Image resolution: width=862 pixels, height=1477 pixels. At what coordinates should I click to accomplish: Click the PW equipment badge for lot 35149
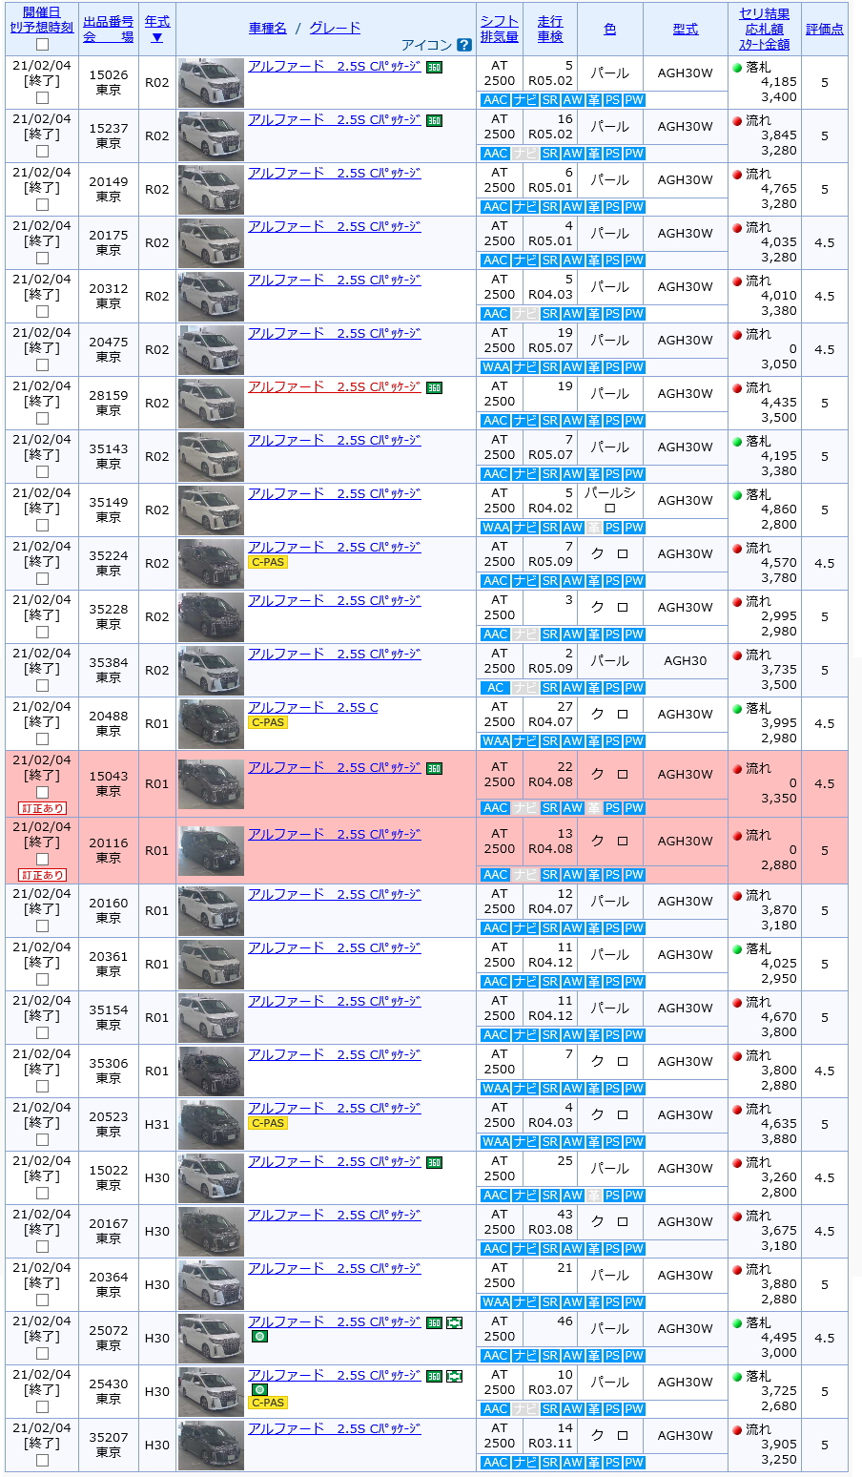[x=634, y=528]
